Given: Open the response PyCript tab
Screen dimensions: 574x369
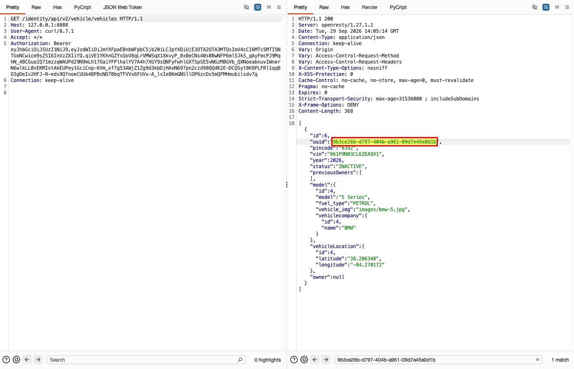Looking at the screenshot, I should (x=398, y=7).
